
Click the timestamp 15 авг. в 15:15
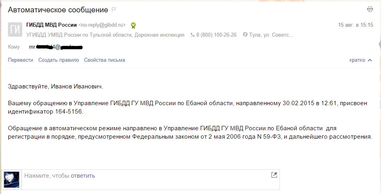pos(356,25)
